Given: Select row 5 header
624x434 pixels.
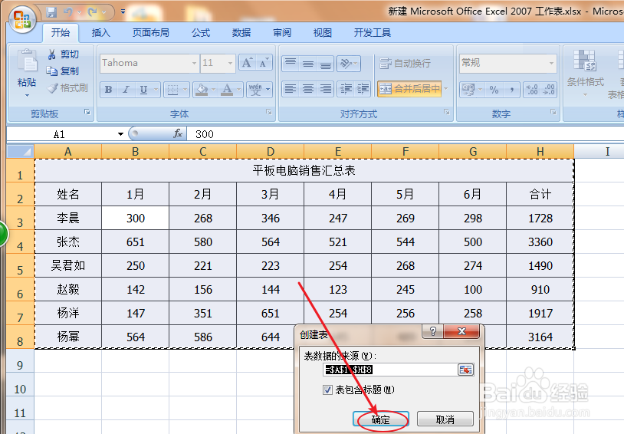Looking at the screenshot, I should pos(20,265).
